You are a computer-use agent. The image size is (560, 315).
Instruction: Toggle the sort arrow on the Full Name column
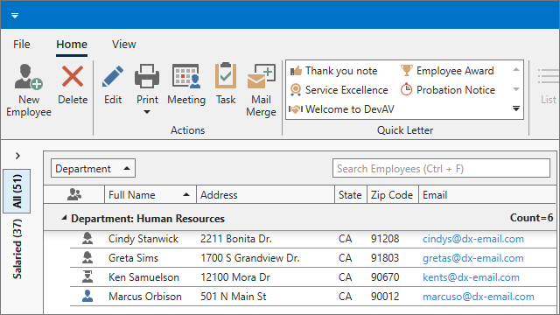186,194
